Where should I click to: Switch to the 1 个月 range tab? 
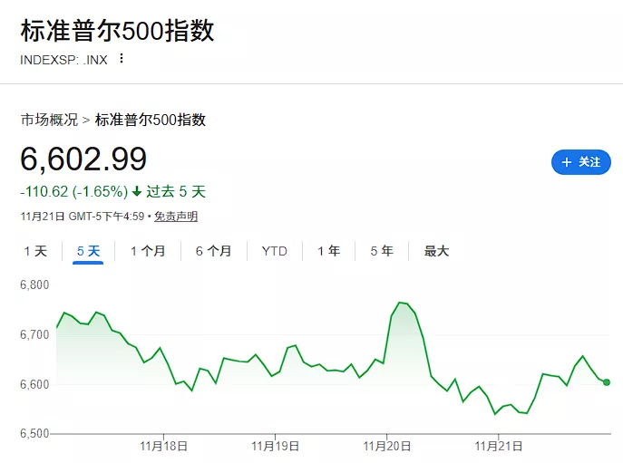(x=147, y=251)
